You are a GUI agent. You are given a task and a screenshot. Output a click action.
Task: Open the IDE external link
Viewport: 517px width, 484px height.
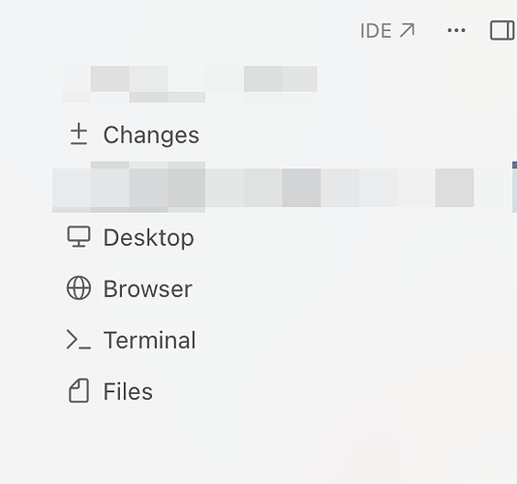(387, 31)
